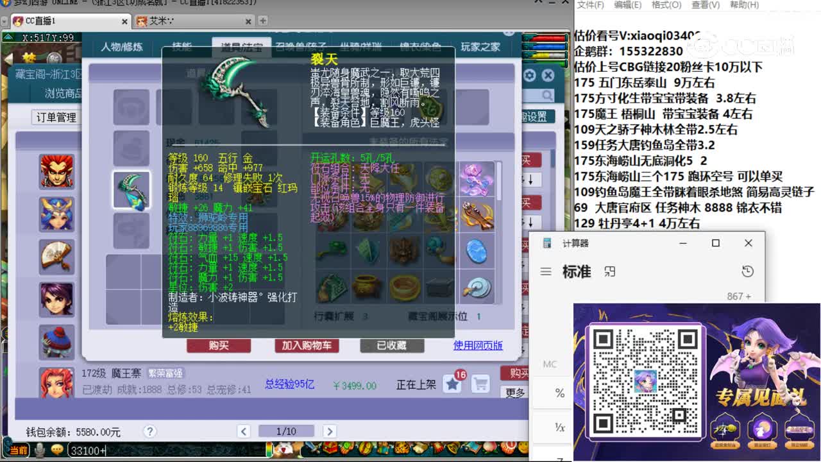Open the Calculator history icon
The height and width of the screenshot is (462, 821).
747,271
